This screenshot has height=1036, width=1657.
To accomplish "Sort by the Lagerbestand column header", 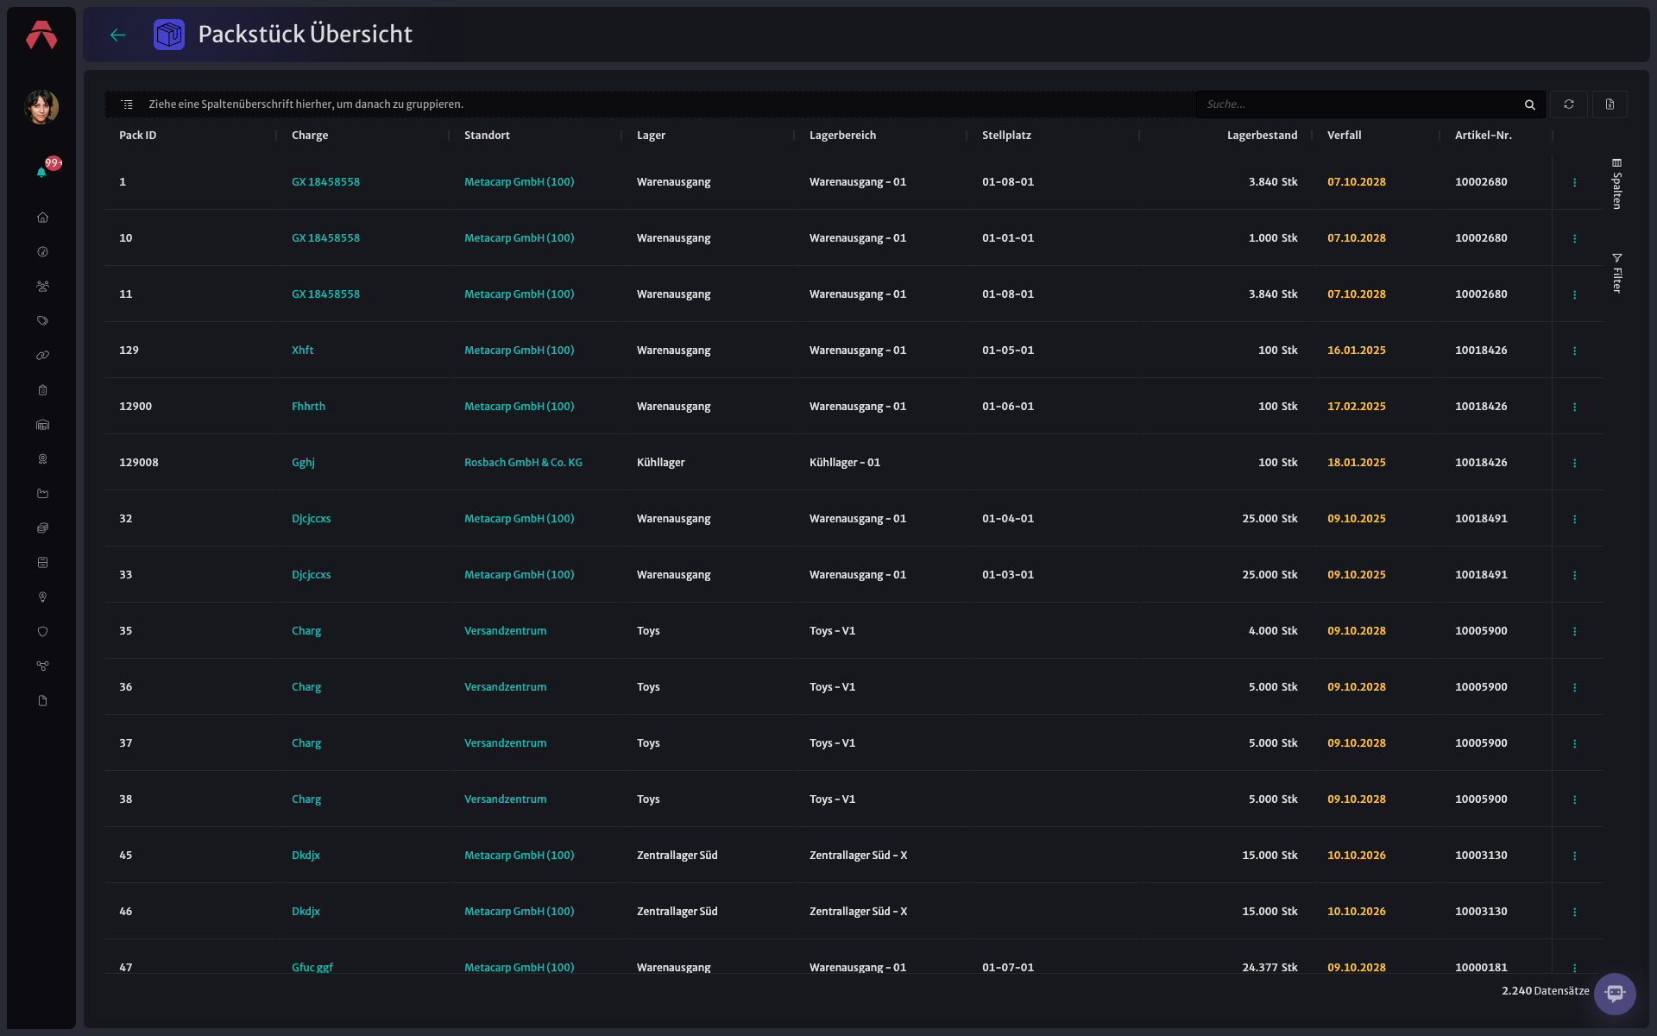I will click(1262, 136).
